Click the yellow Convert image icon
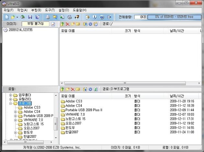This screenshot has width=204, height=152. (x=55, y=17)
